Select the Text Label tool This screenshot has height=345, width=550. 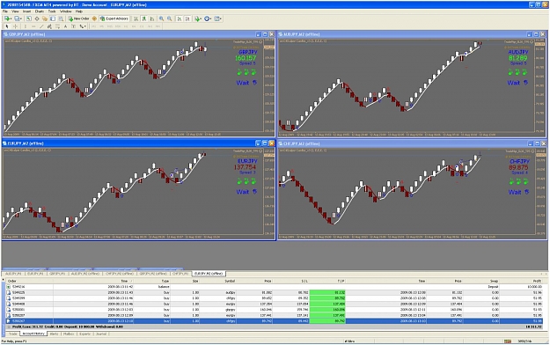pyautogui.click(x=74, y=26)
